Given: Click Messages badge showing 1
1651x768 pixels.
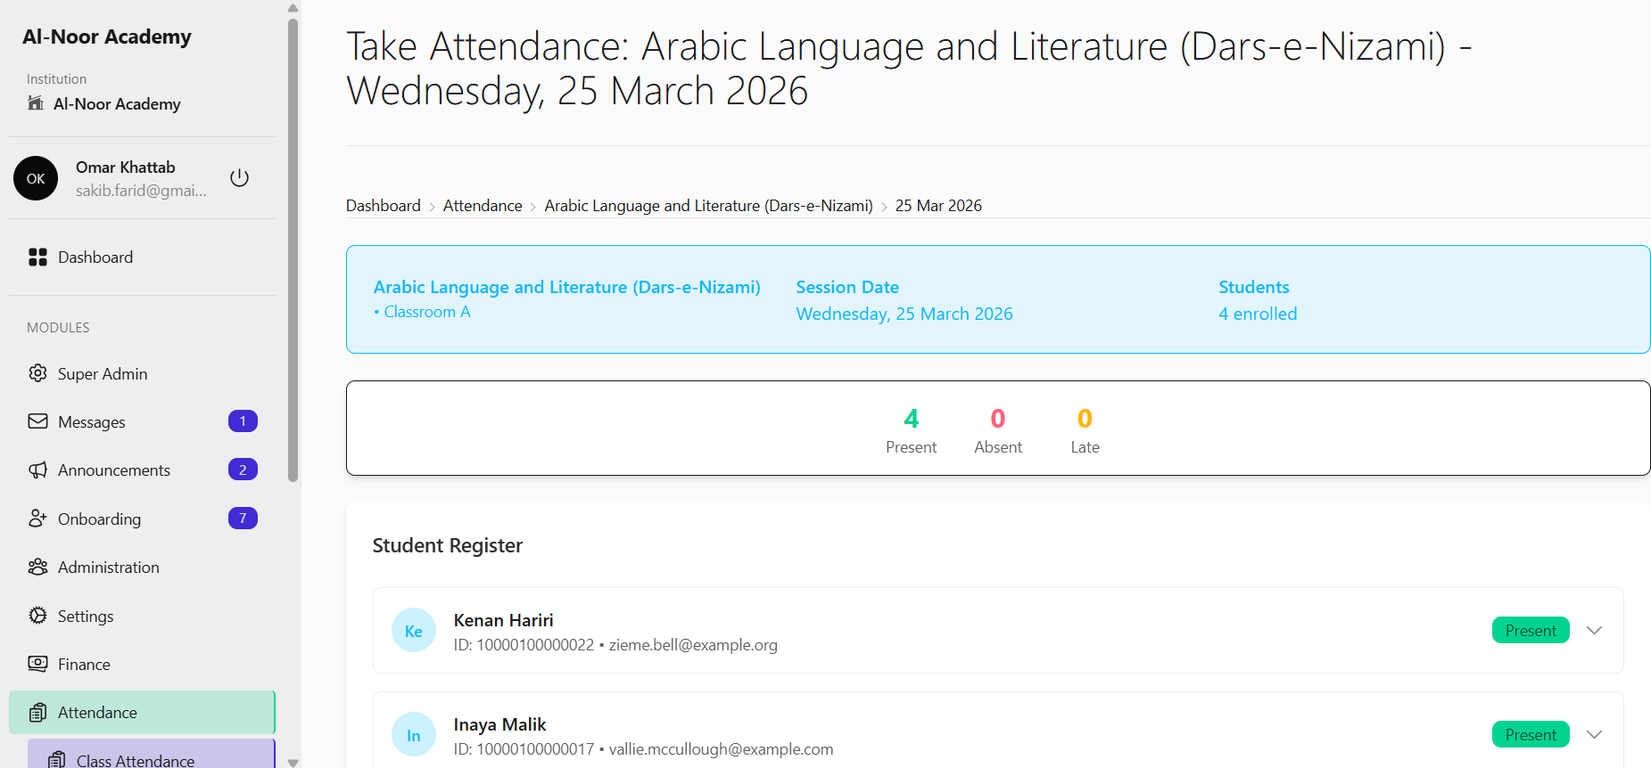Looking at the screenshot, I should (243, 421).
